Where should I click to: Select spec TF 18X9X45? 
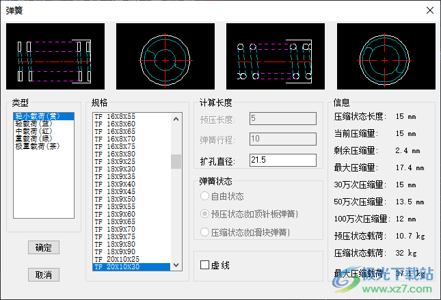[132, 191]
